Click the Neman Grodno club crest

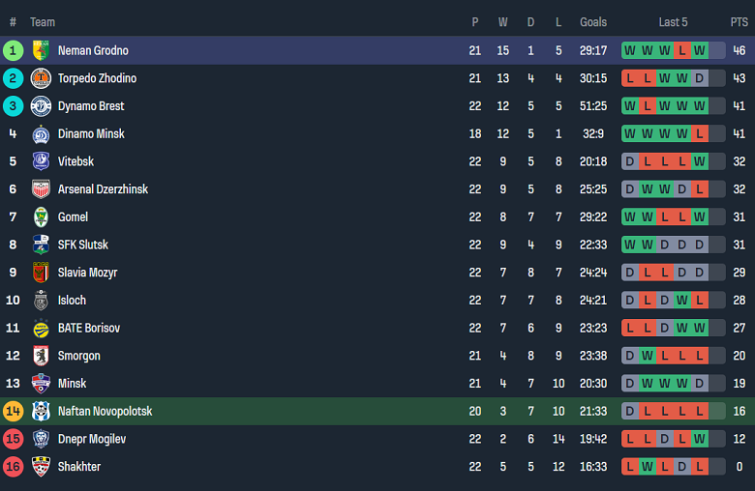(41, 50)
